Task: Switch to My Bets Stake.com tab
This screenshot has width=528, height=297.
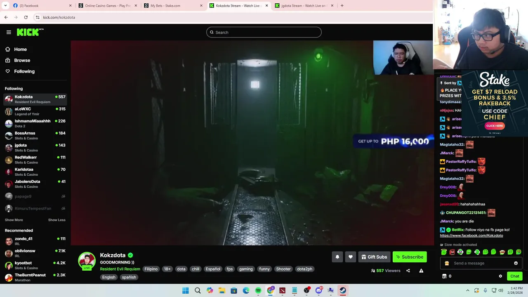Action: point(173,5)
